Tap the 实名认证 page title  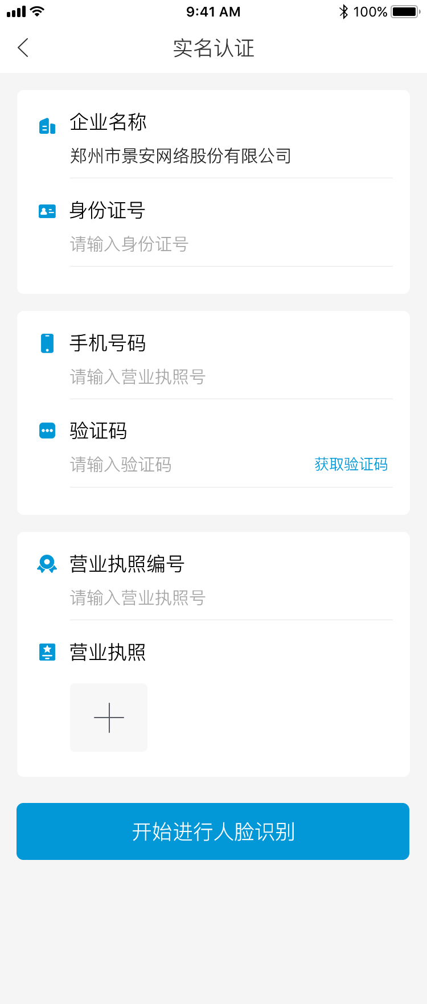coord(213,48)
